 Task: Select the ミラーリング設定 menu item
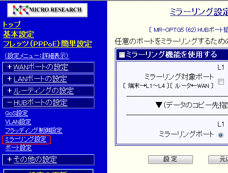point(26,139)
